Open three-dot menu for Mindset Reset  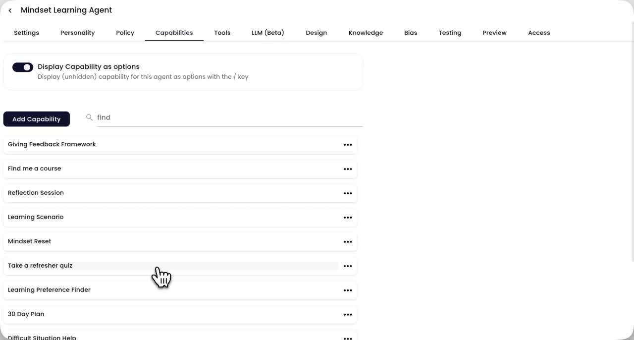(x=348, y=242)
